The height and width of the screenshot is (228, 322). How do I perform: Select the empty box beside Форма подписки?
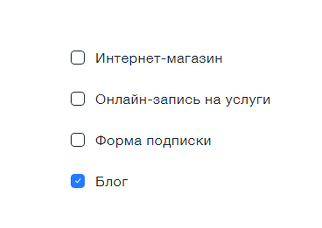coord(78,140)
